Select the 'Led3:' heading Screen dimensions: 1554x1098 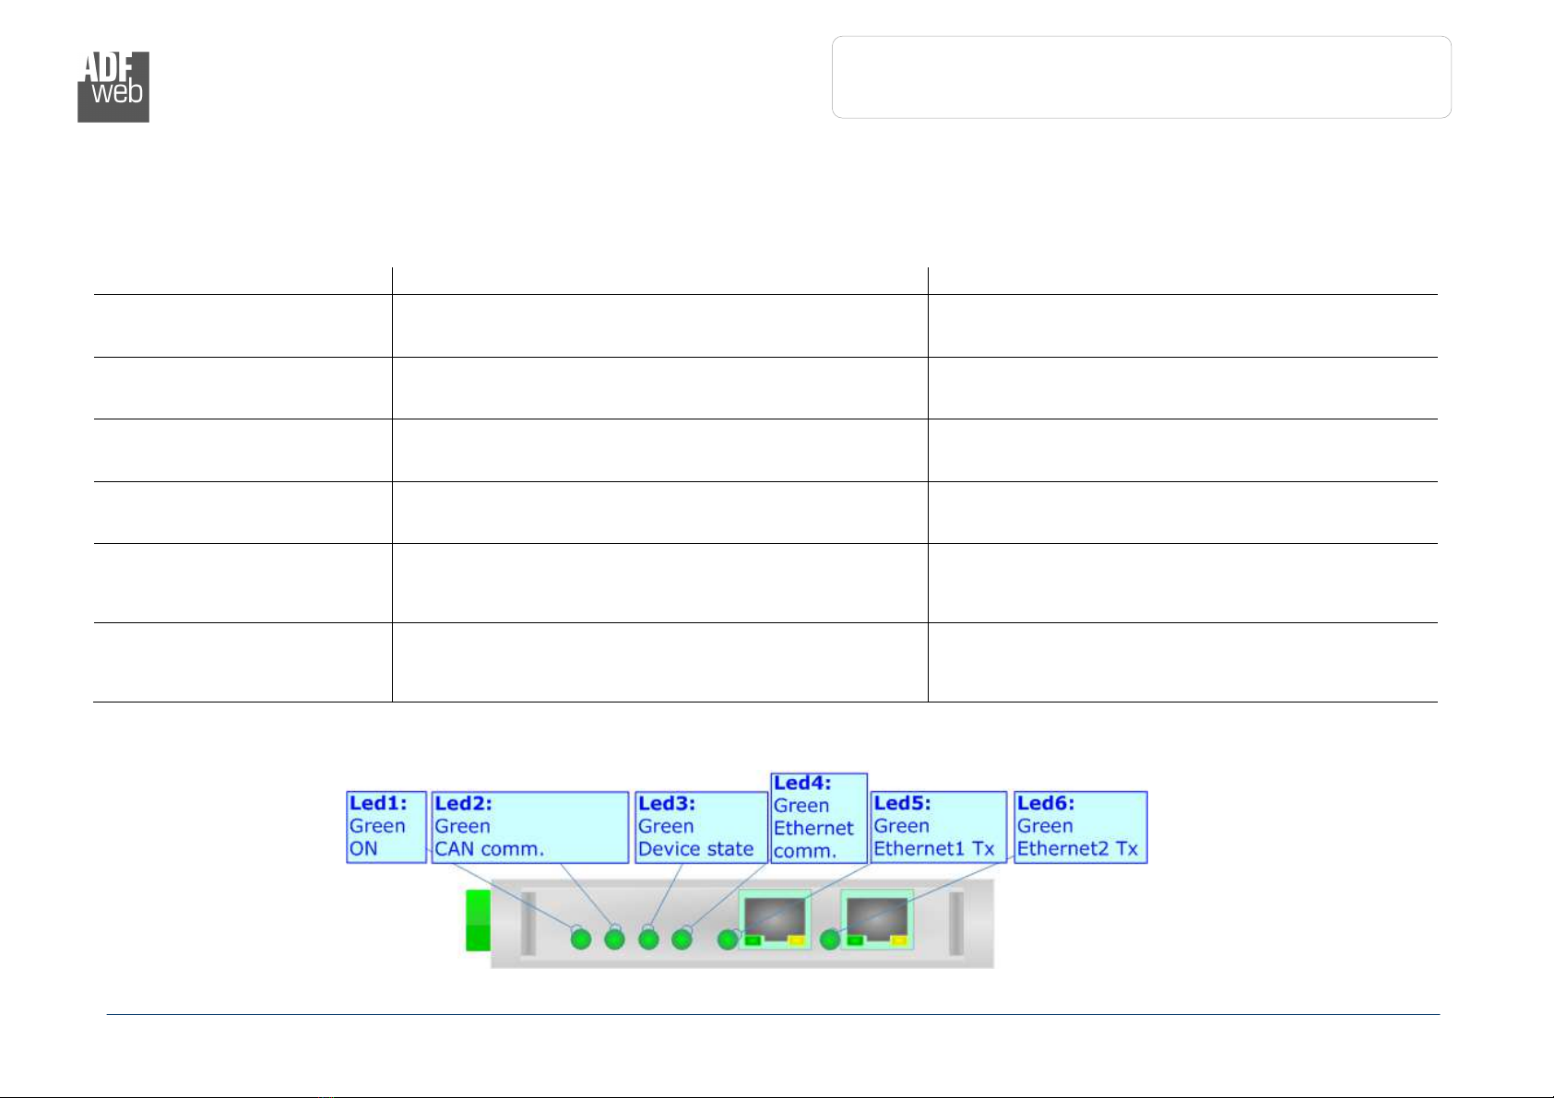(x=667, y=804)
